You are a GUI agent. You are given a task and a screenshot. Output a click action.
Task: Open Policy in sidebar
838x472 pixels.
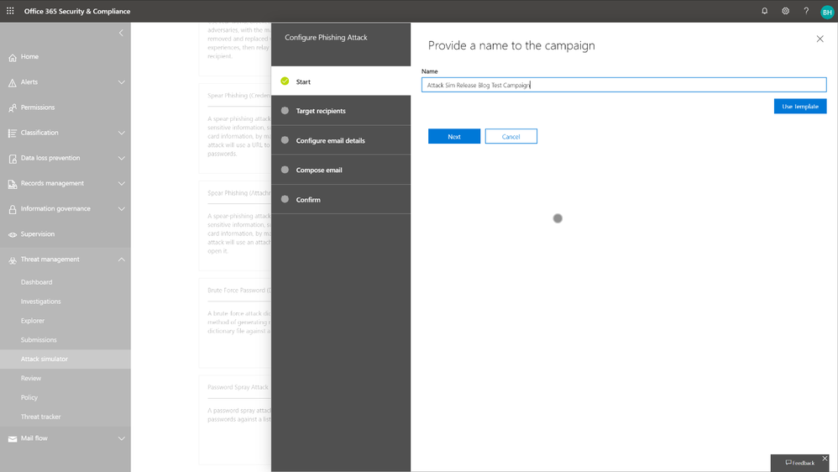click(29, 398)
